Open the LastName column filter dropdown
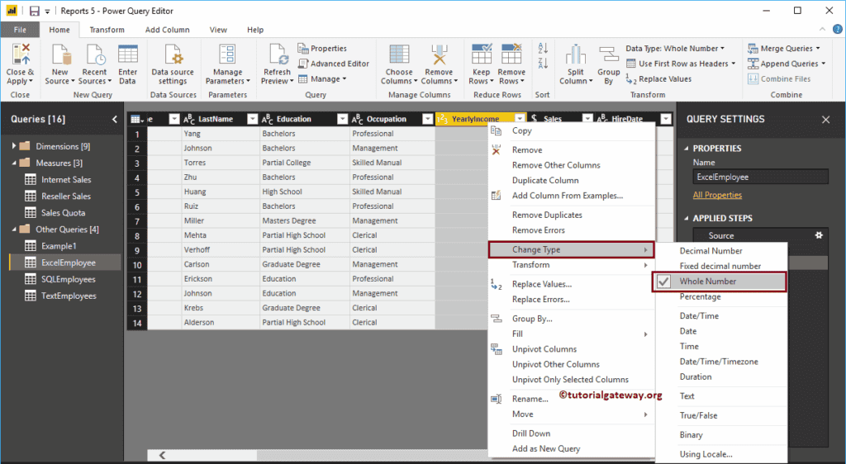This screenshot has height=464, width=846. point(252,119)
